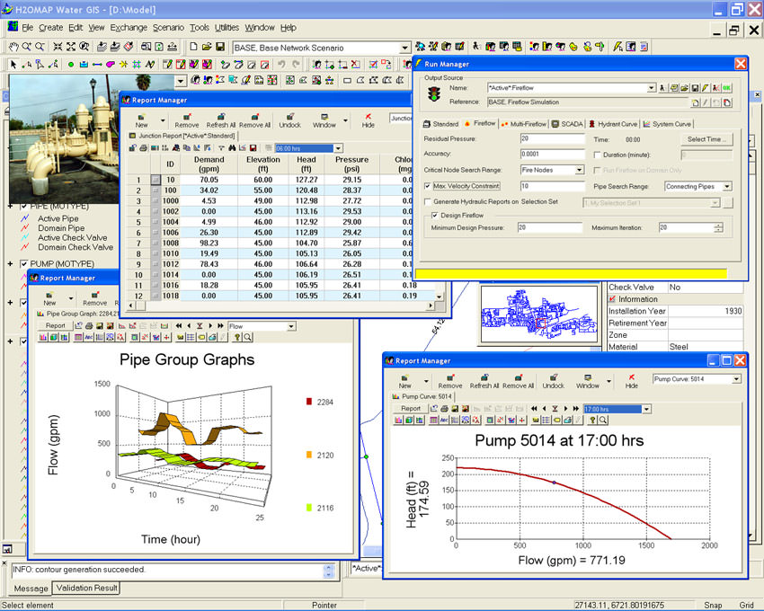Click the Report button in Pipe Group Graph
Image resolution: width=764 pixels, height=611 pixels.
(55, 326)
